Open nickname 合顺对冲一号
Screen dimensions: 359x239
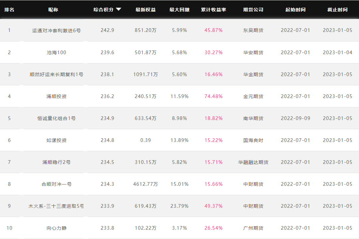[56, 184]
